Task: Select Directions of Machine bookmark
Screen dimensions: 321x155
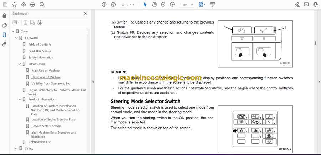Action: 46,77
